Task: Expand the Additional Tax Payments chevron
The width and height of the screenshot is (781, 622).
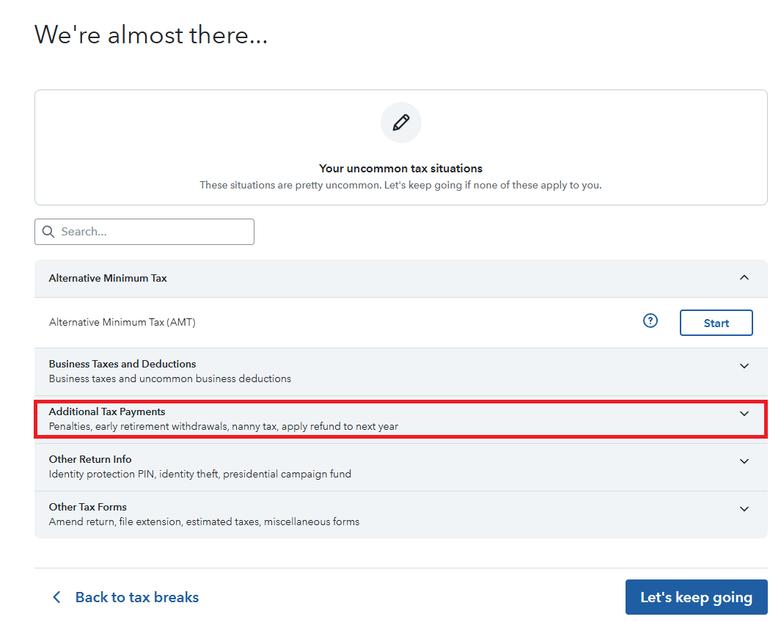Action: click(x=744, y=414)
